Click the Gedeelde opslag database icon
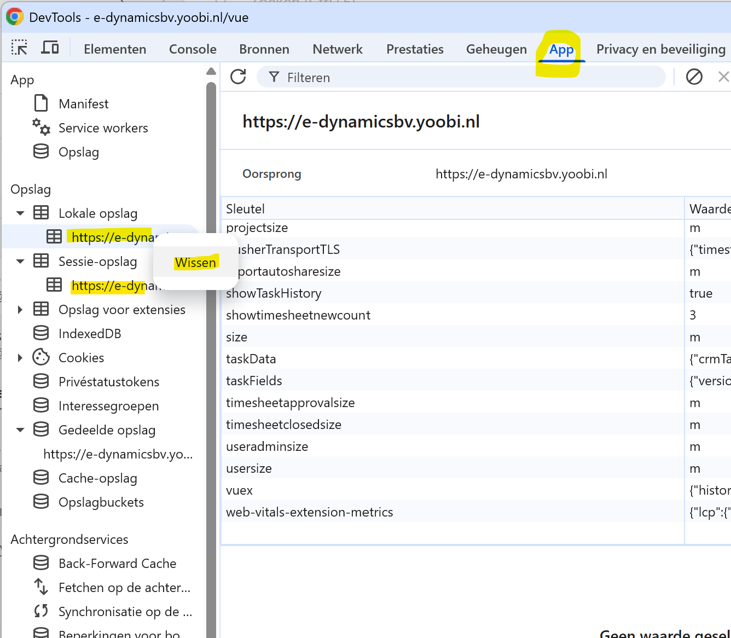The image size is (731, 638). click(41, 430)
